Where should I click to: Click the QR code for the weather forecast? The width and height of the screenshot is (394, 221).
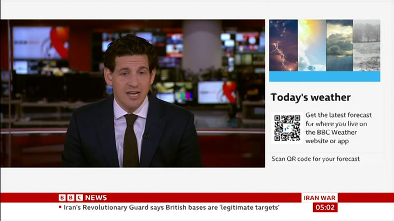tap(287, 128)
